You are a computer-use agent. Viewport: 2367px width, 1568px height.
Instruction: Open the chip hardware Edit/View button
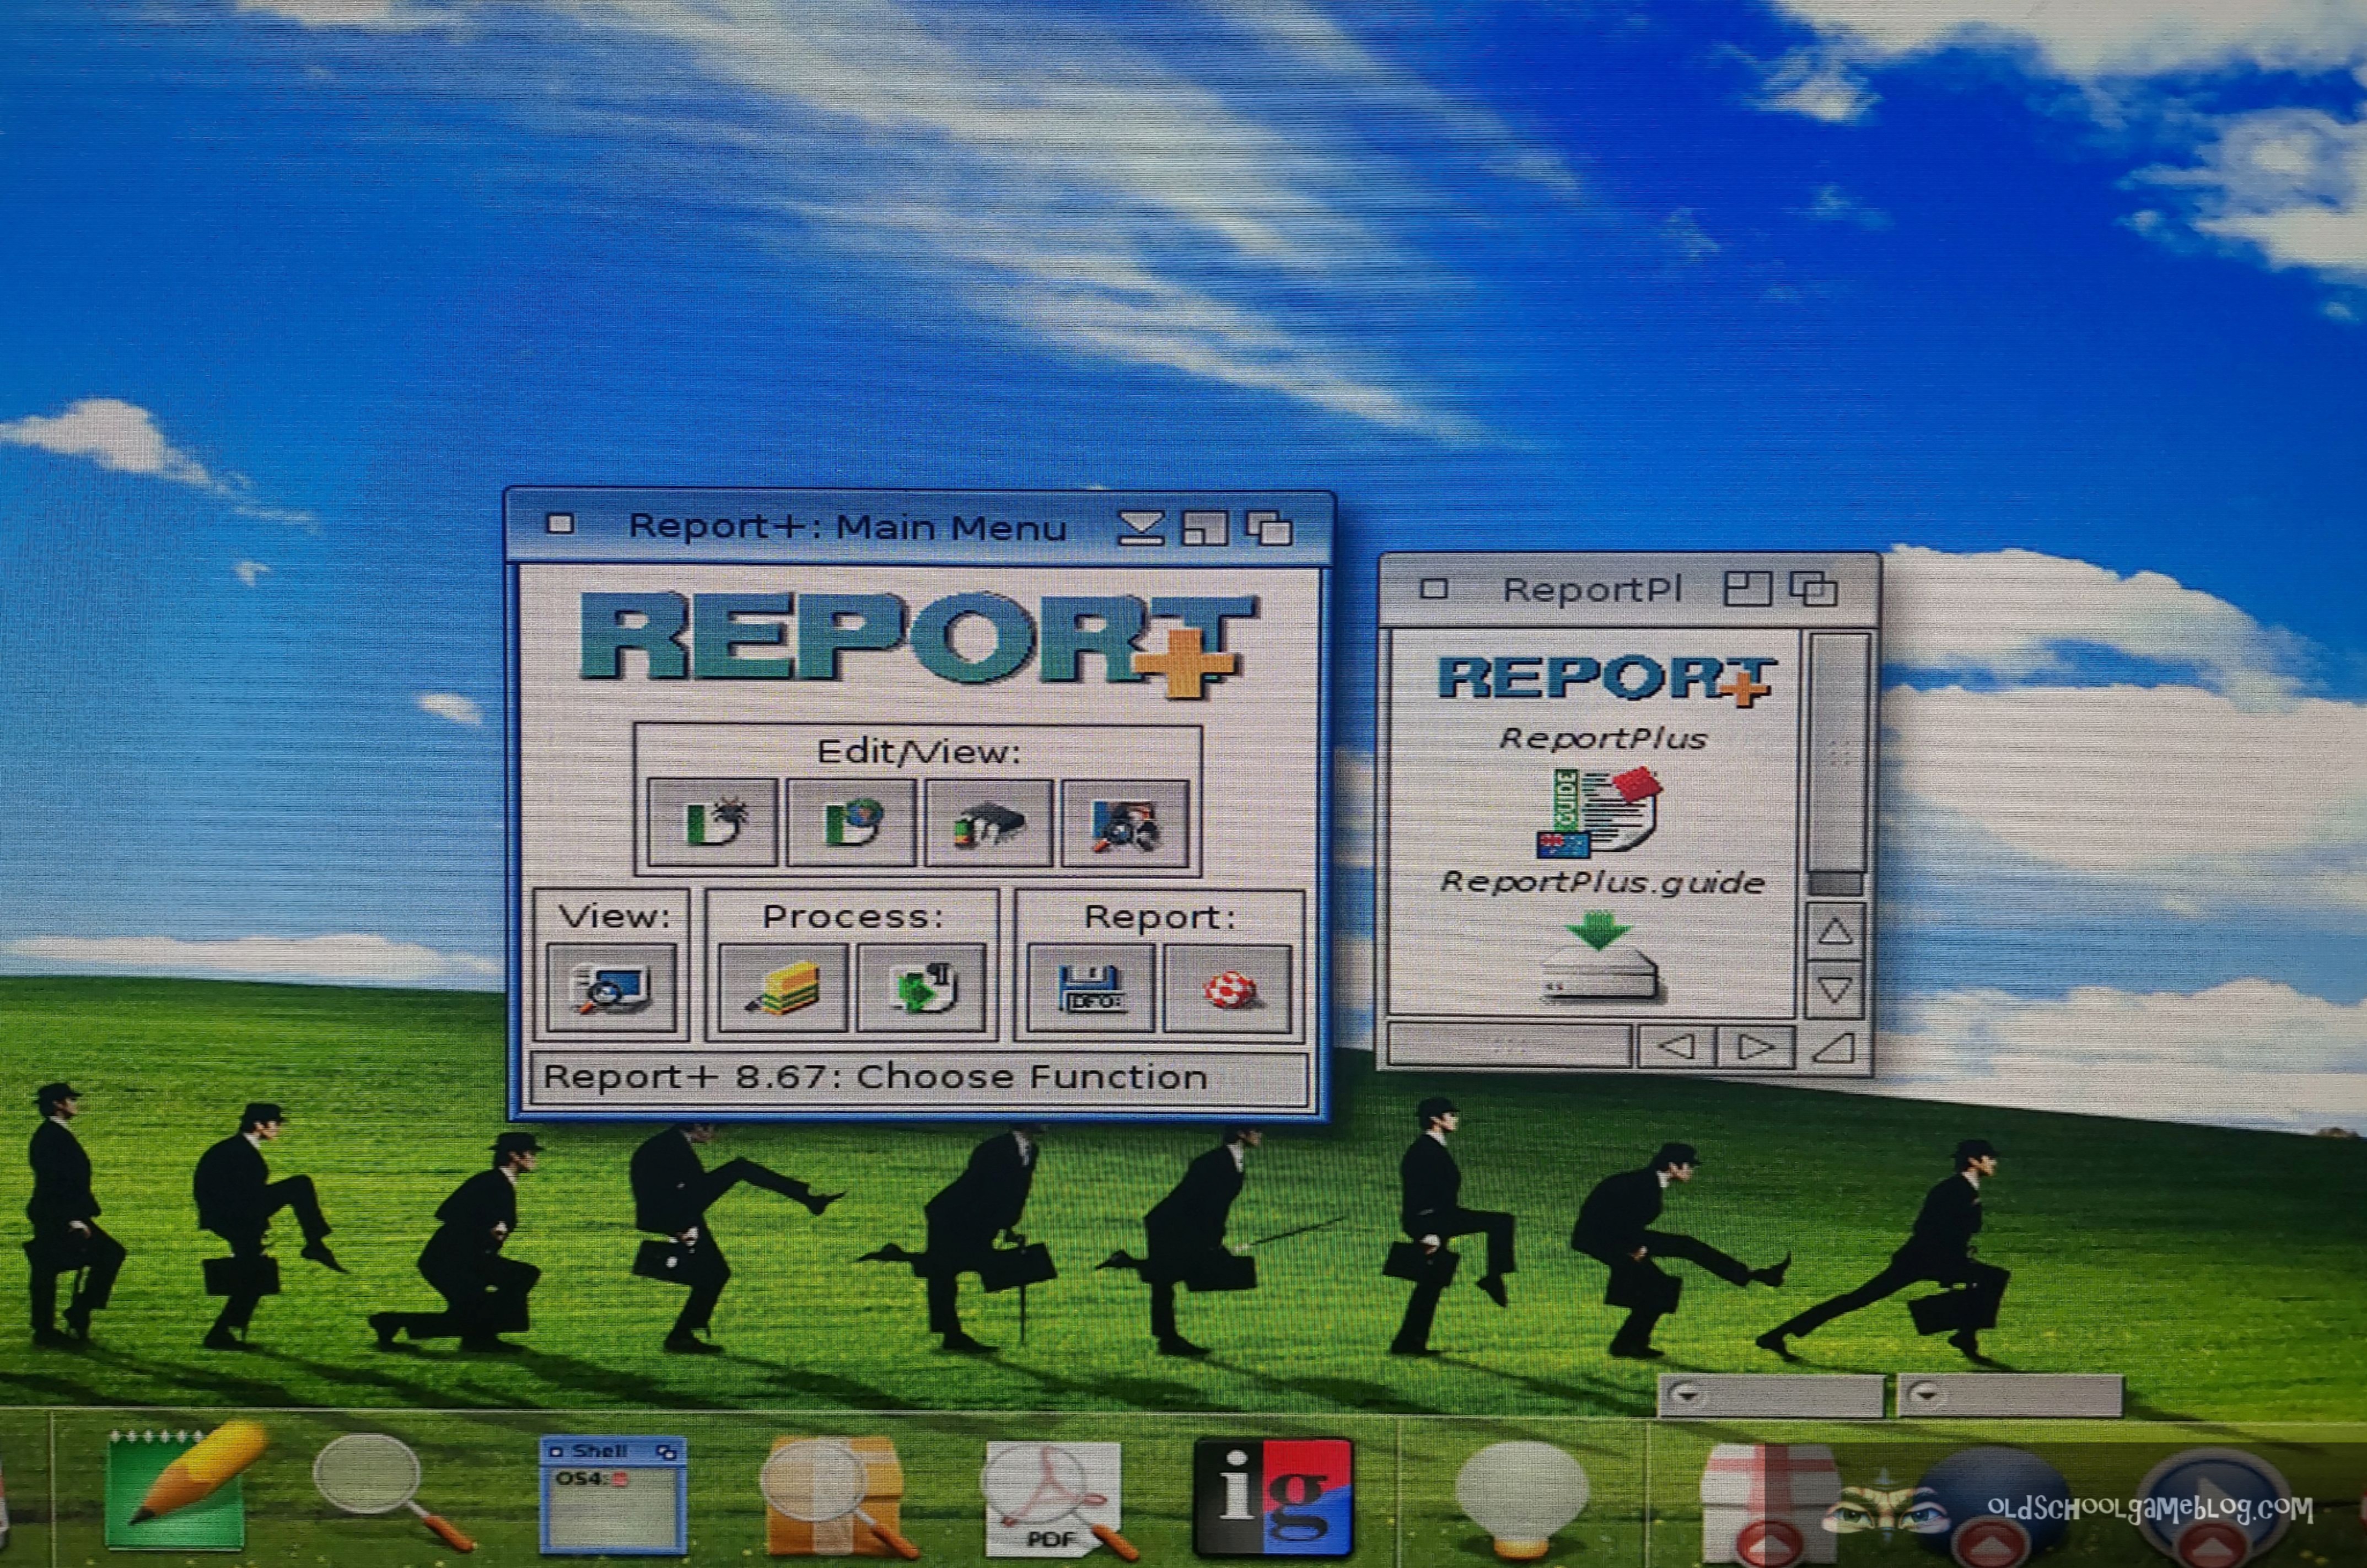click(988, 823)
